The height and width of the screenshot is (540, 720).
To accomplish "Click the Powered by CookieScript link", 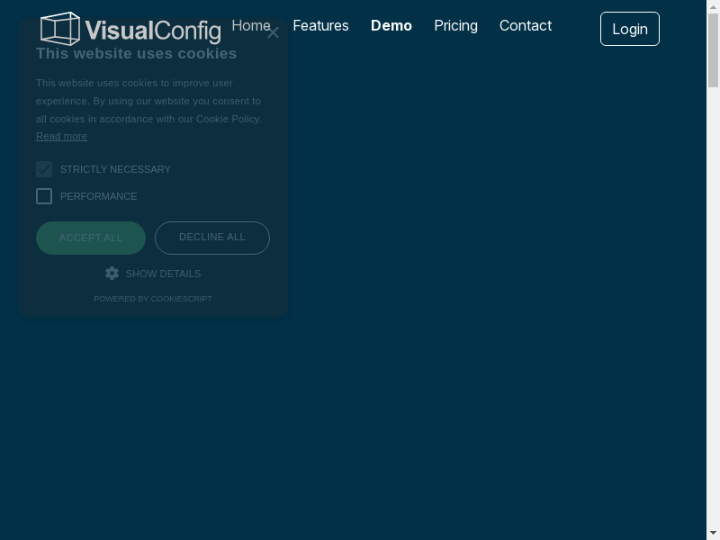I will [x=153, y=299].
